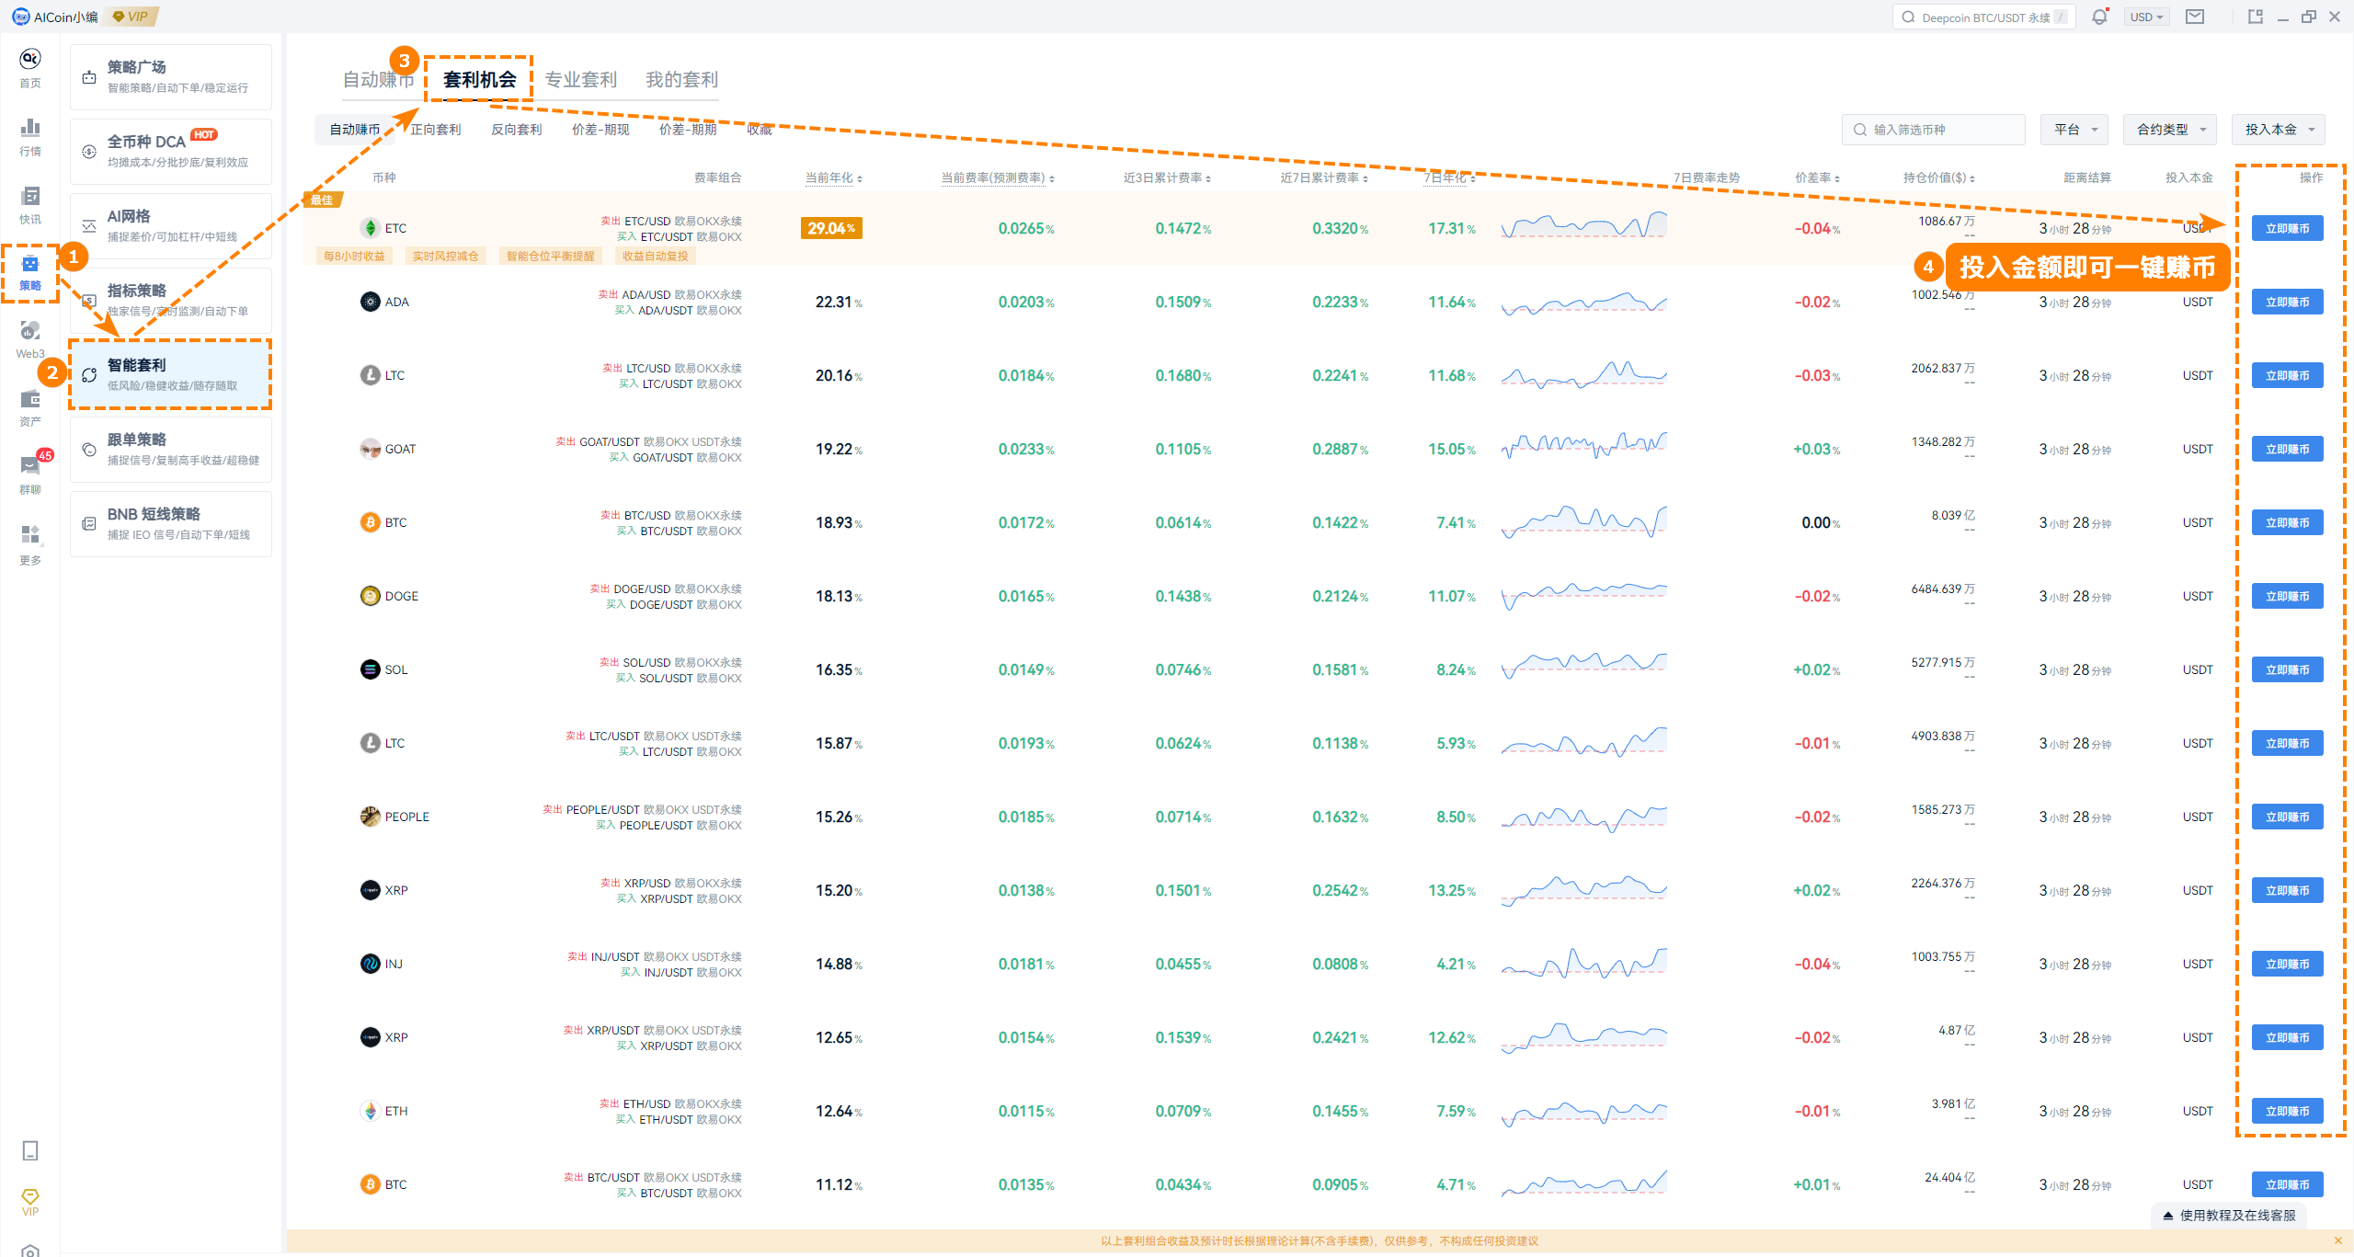Open the 智能套利 strategy card
This screenshot has width=2354, height=1257.
coord(171,374)
